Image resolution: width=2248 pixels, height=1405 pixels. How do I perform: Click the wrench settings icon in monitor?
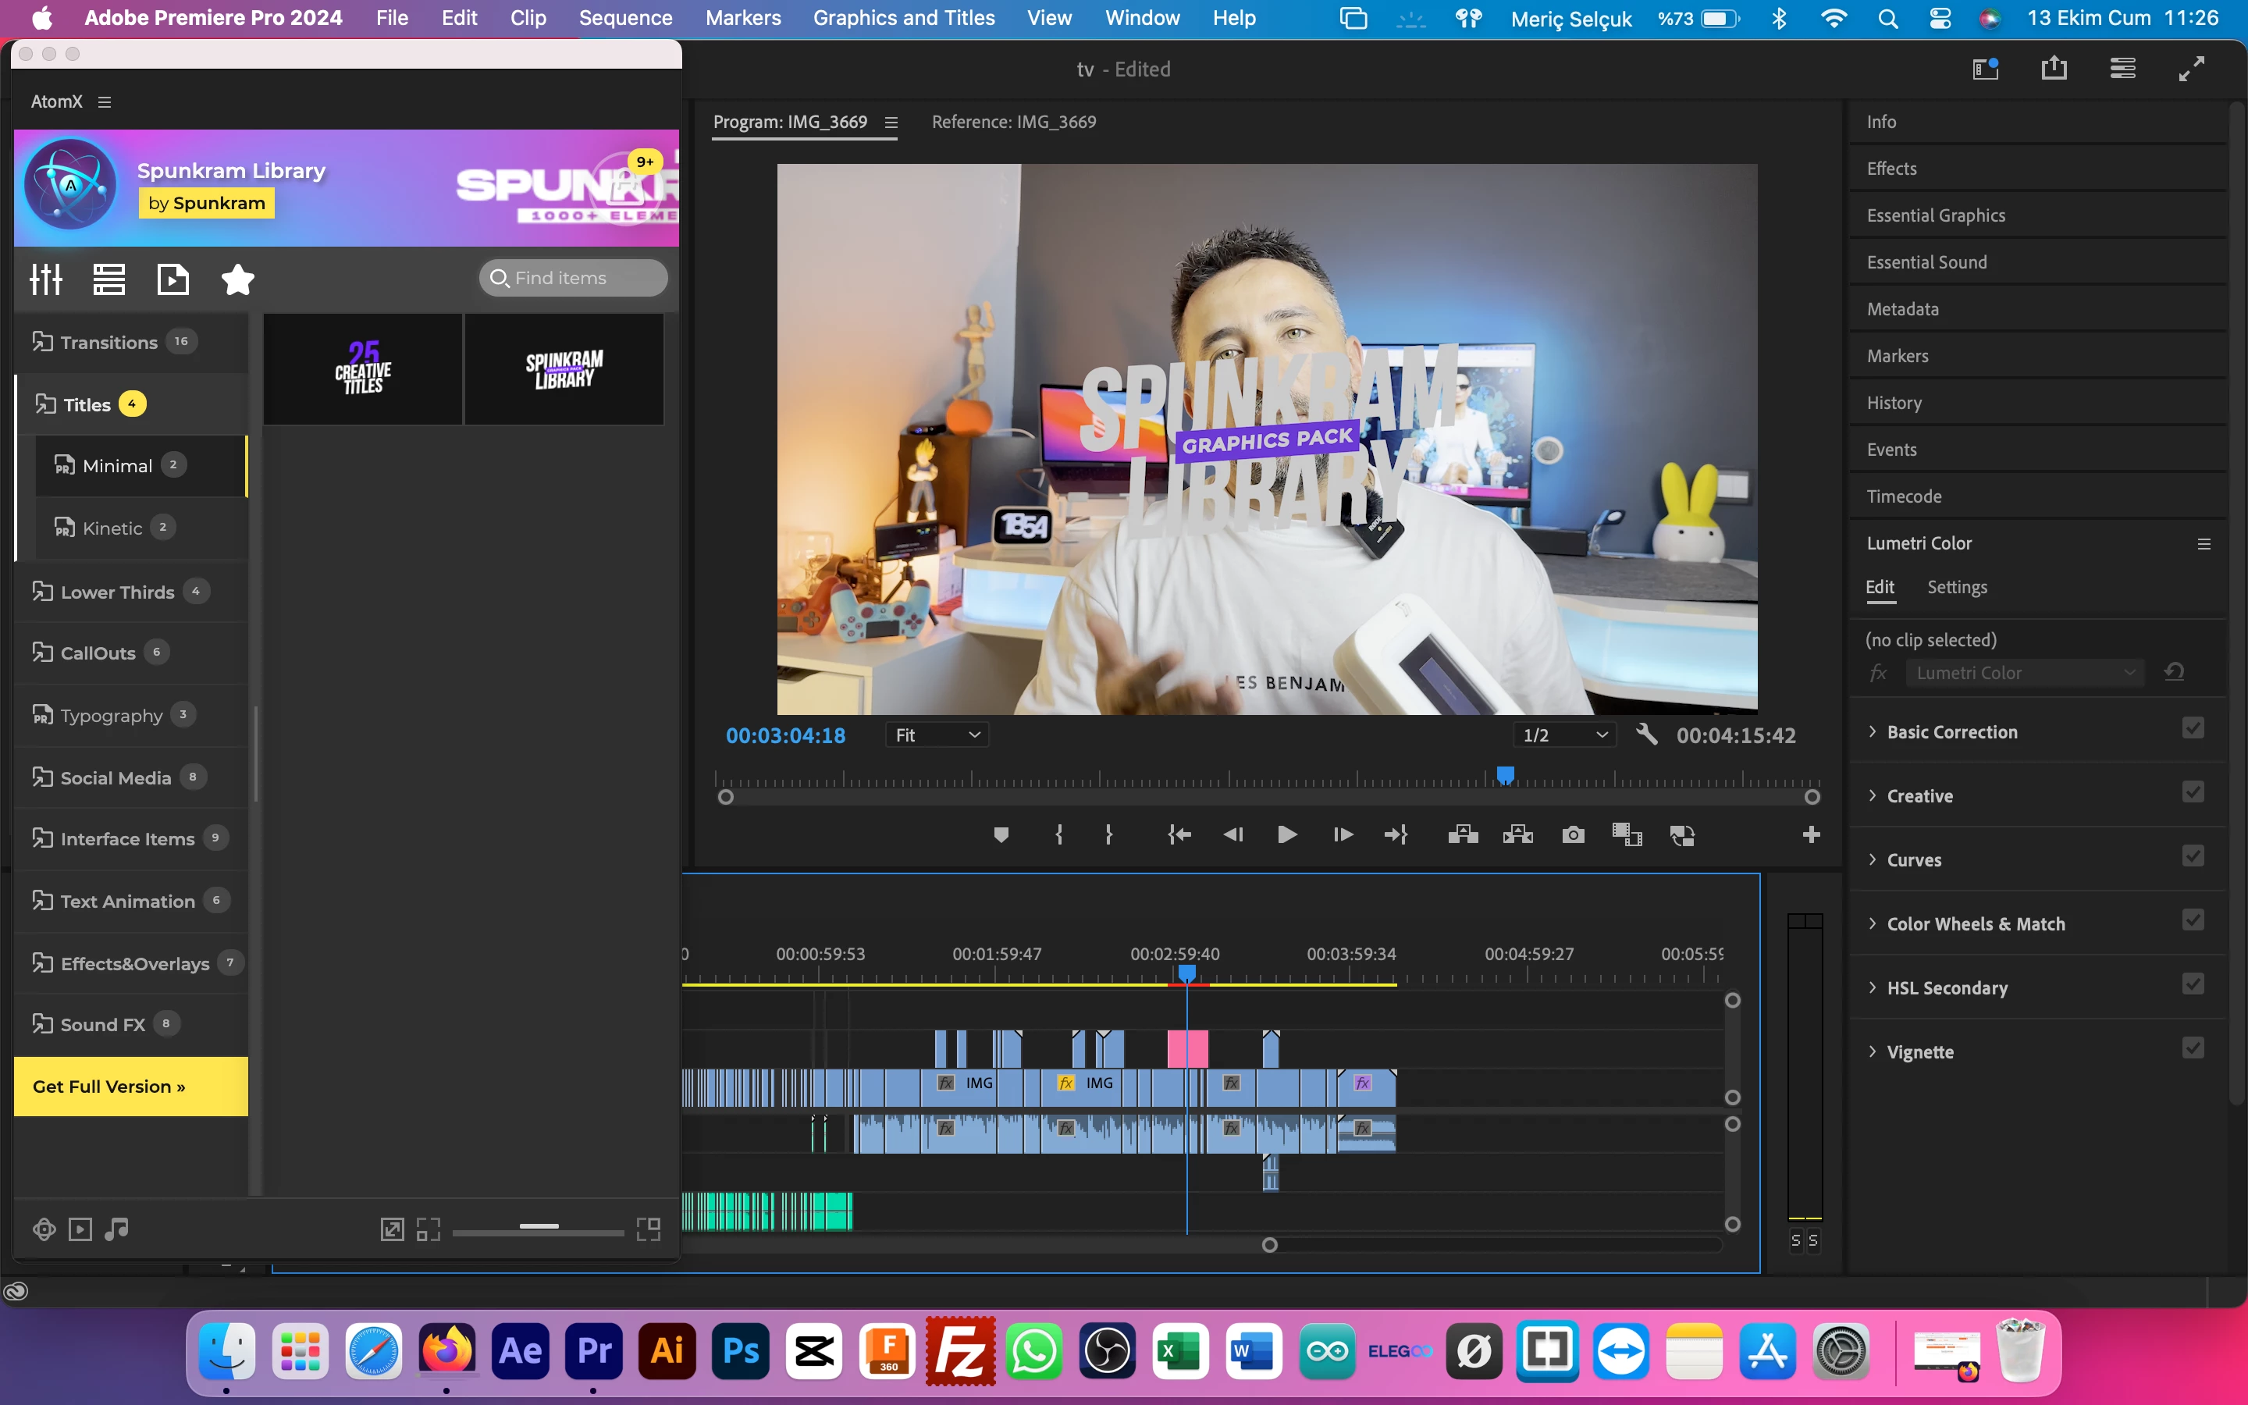(1646, 734)
